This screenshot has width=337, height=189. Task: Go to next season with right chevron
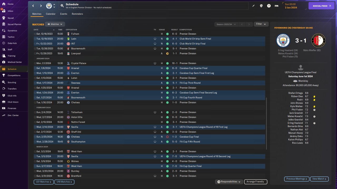pyautogui.click(x=249, y=24)
